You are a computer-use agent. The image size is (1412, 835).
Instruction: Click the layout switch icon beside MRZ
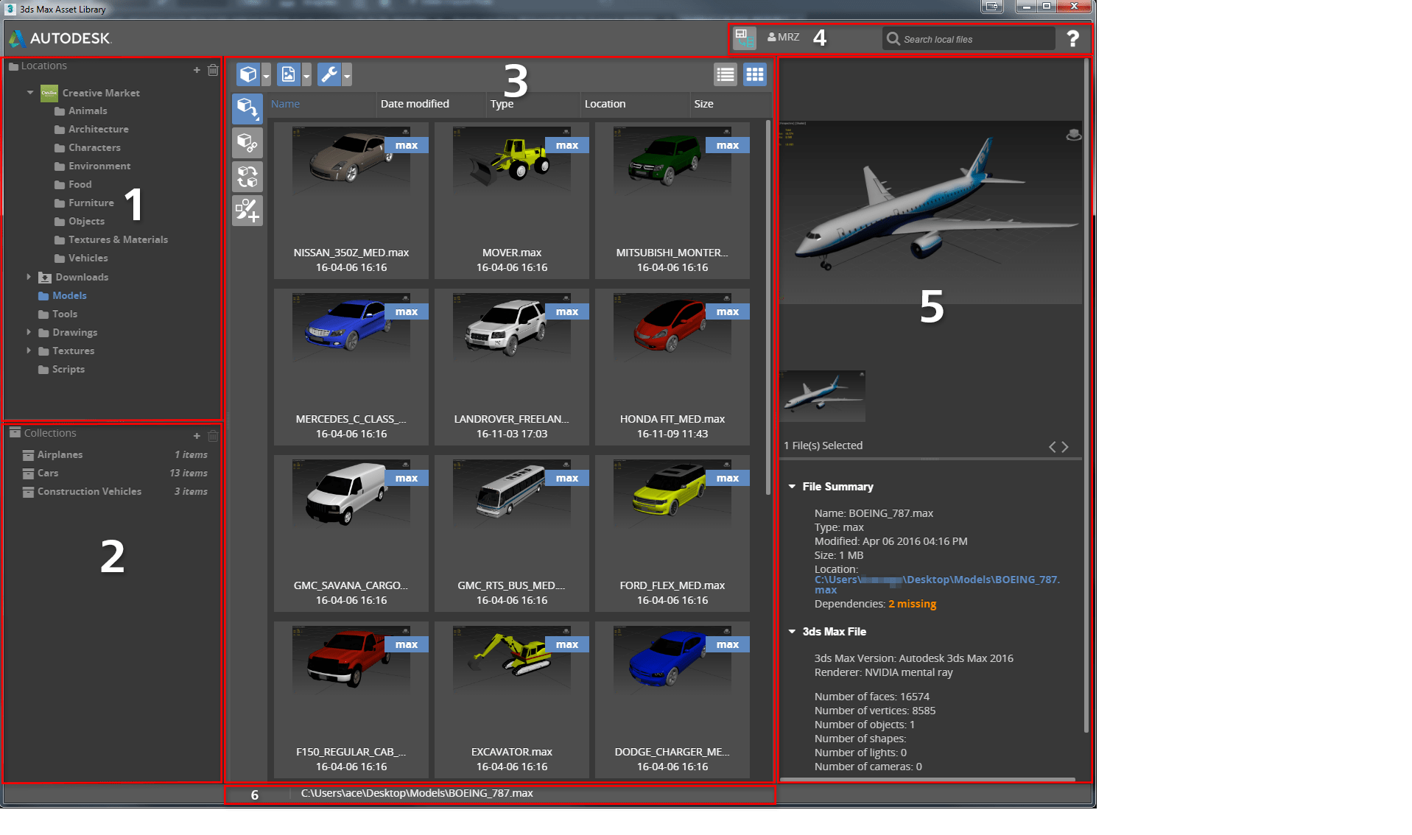pyautogui.click(x=744, y=38)
